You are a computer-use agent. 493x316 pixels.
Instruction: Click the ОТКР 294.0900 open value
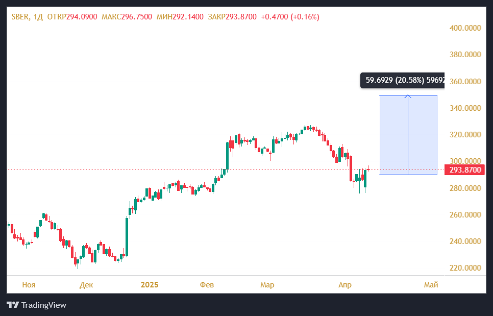(x=72, y=17)
